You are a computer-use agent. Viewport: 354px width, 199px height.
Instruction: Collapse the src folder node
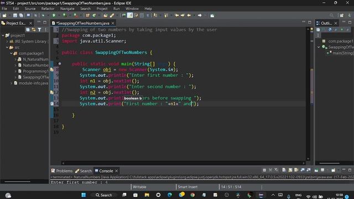tap(7, 48)
